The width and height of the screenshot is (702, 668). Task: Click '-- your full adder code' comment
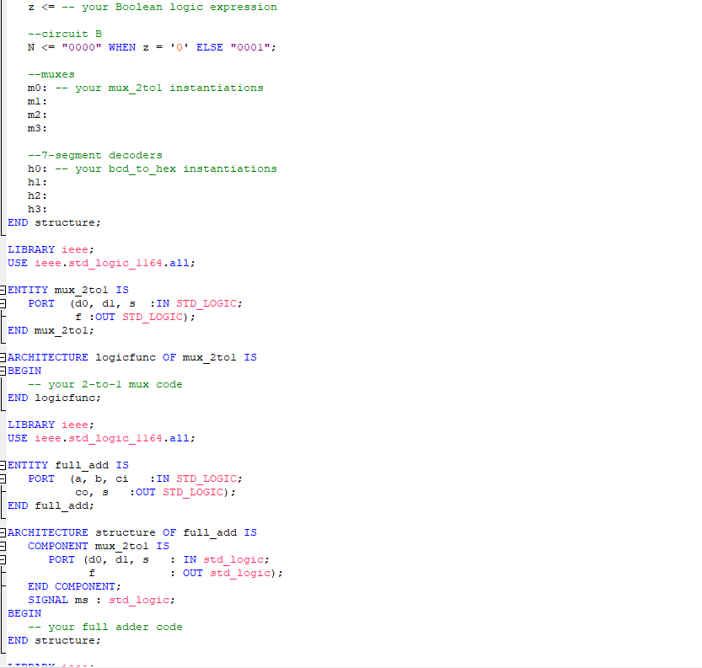click(x=105, y=627)
